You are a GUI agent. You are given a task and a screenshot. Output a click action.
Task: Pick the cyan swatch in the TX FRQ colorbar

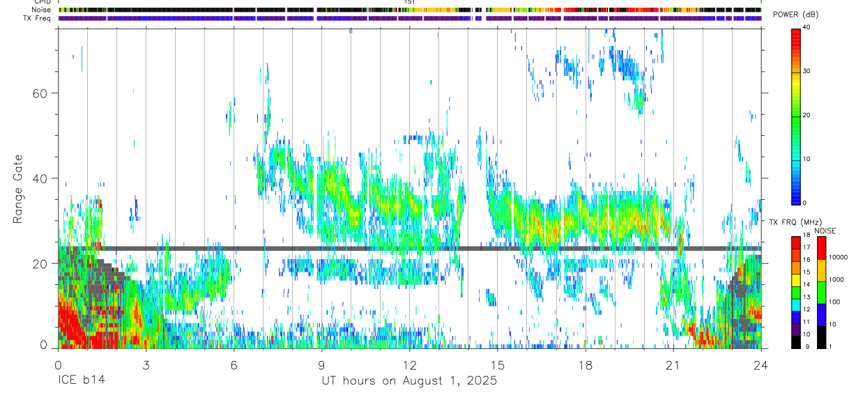795,304
